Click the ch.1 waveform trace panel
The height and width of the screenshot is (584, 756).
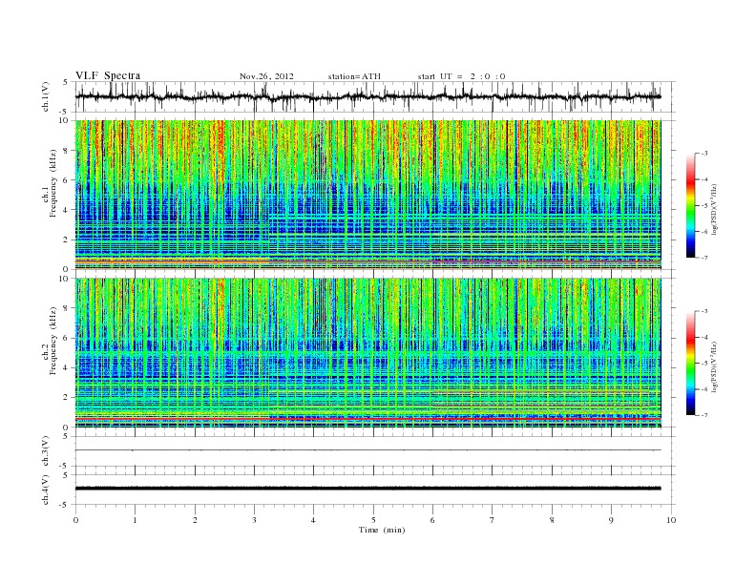pyautogui.click(x=375, y=96)
